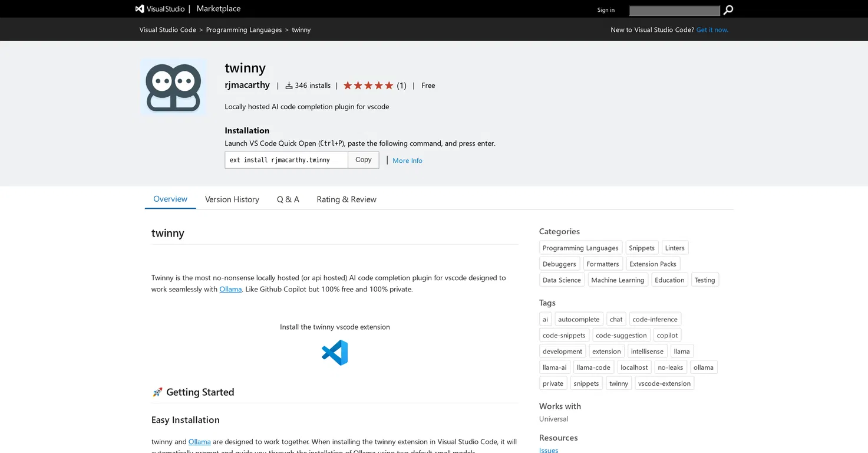Click the private tag

point(553,383)
